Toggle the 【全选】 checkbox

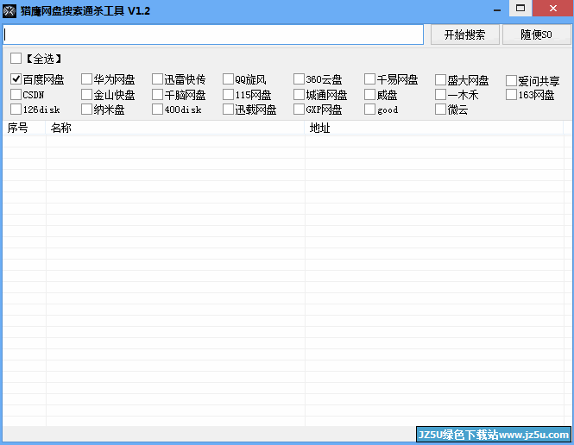pyautogui.click(x=16, y=58)
